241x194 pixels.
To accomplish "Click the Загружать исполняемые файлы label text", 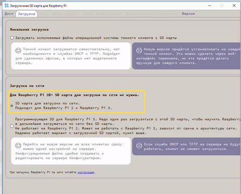I will pyautogui.click(x=96, y=38).
